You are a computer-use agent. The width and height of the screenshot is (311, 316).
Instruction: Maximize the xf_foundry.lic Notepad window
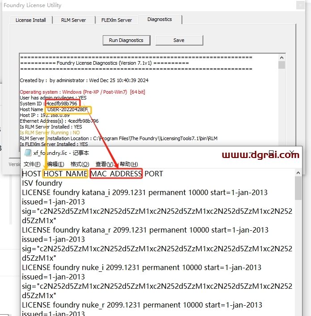coord(271,152)
